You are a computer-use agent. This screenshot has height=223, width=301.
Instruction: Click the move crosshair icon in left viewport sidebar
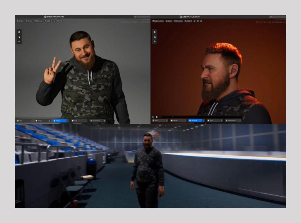[x=19, y=41]
